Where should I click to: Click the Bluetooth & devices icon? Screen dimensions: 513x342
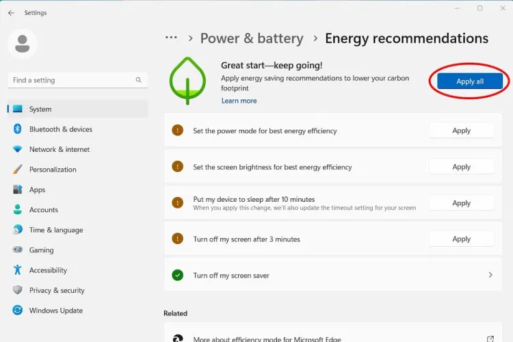click(x=17, y=129)
